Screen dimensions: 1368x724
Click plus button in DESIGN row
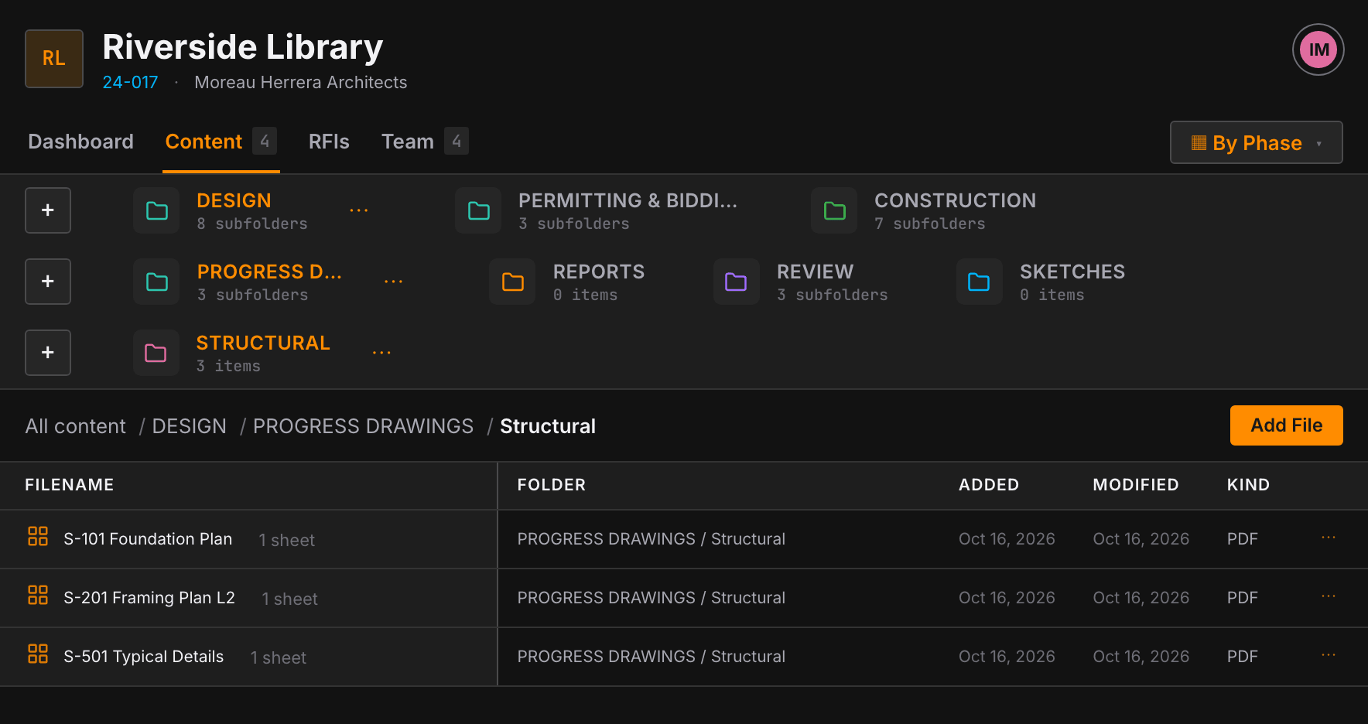pos(48,210)
